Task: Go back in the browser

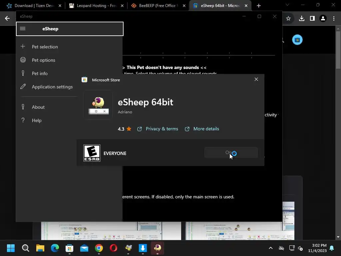Action: pyautogui.click(x=7, y=18)
